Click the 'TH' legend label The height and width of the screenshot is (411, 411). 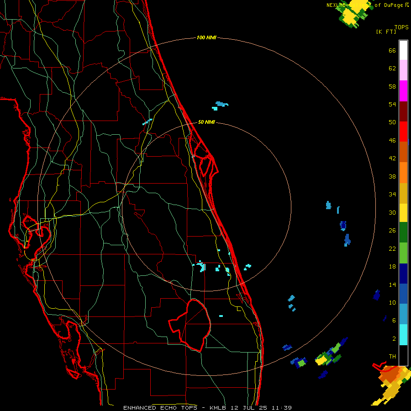[x=392, y=357]
